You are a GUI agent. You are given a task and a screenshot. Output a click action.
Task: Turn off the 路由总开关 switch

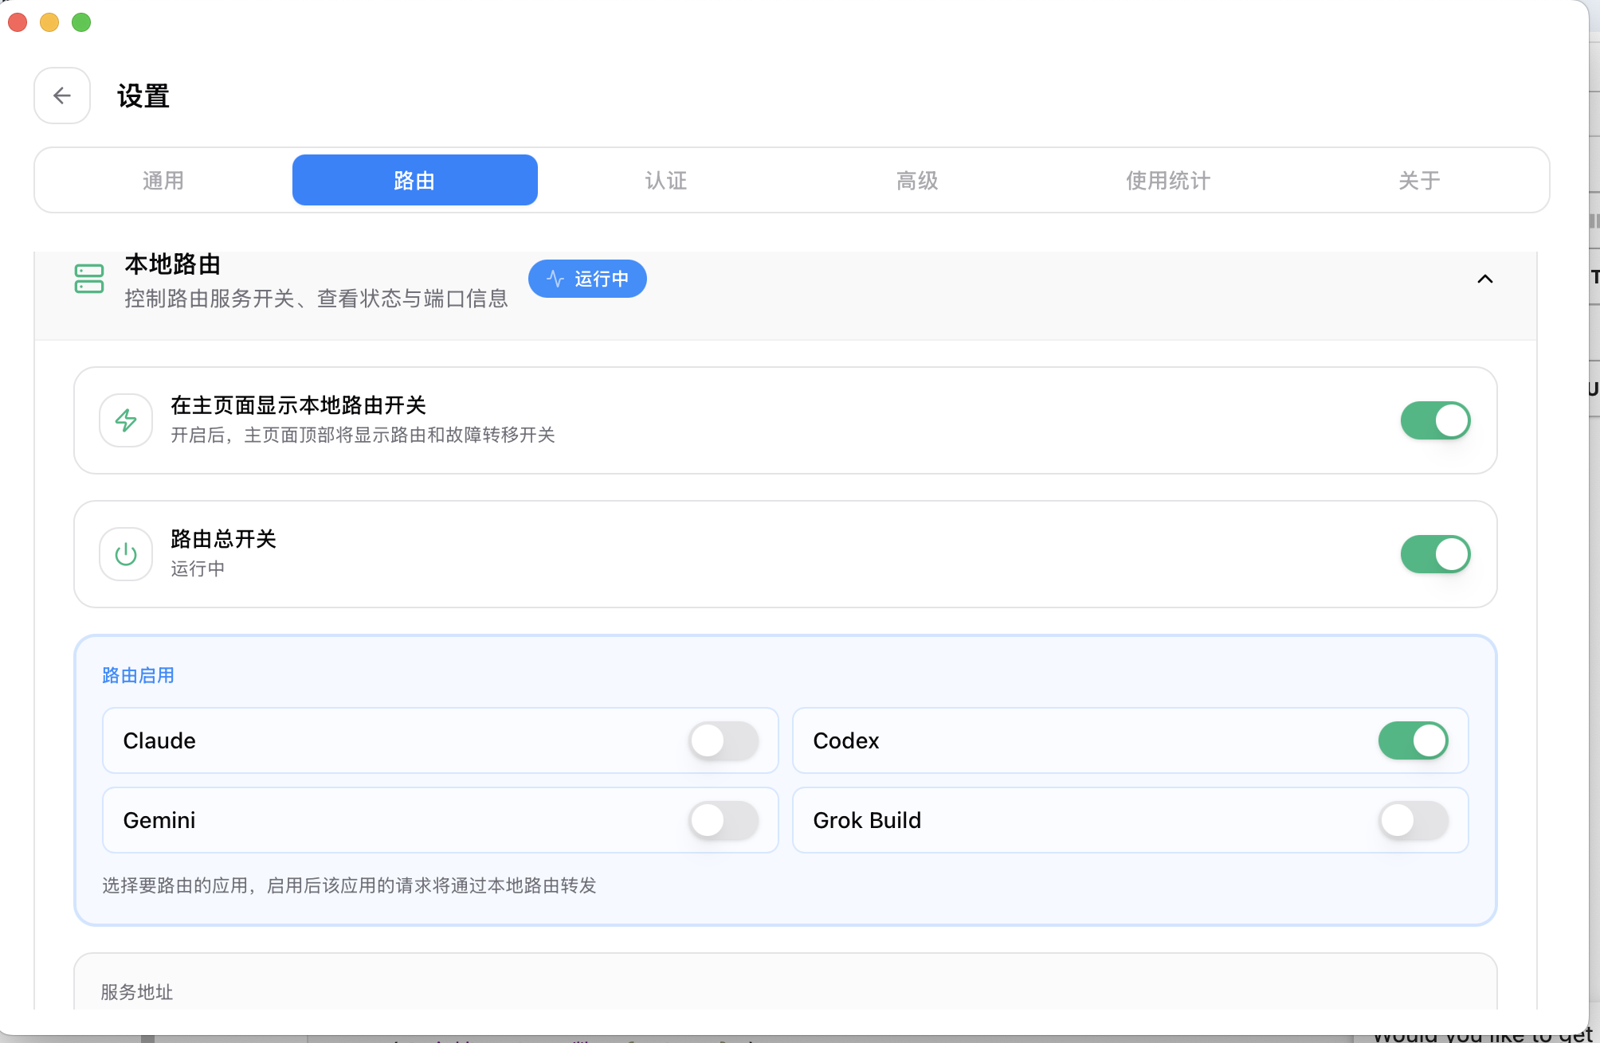1435,554
